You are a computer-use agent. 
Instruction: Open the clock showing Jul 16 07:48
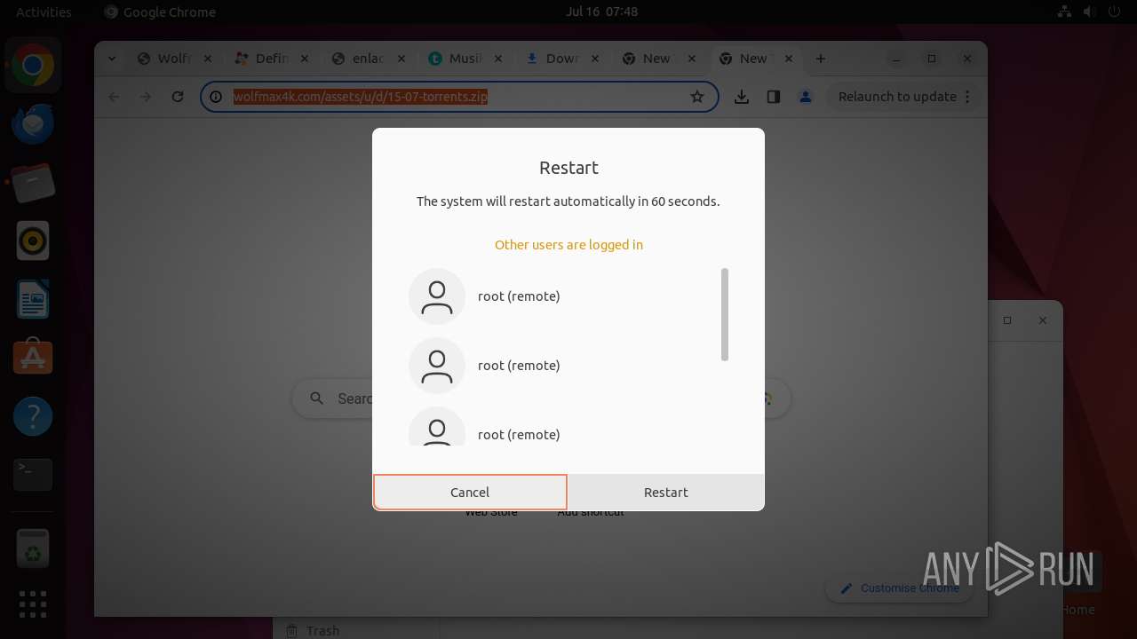[x=601, y=12]
